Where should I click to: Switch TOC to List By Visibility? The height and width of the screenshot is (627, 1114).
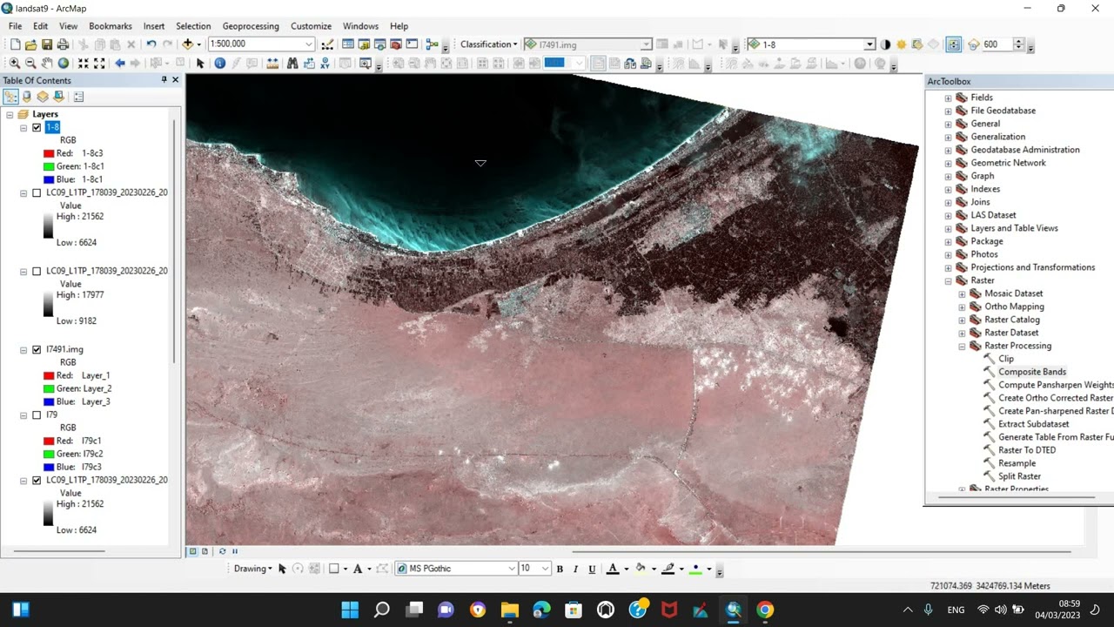point(43,97)
